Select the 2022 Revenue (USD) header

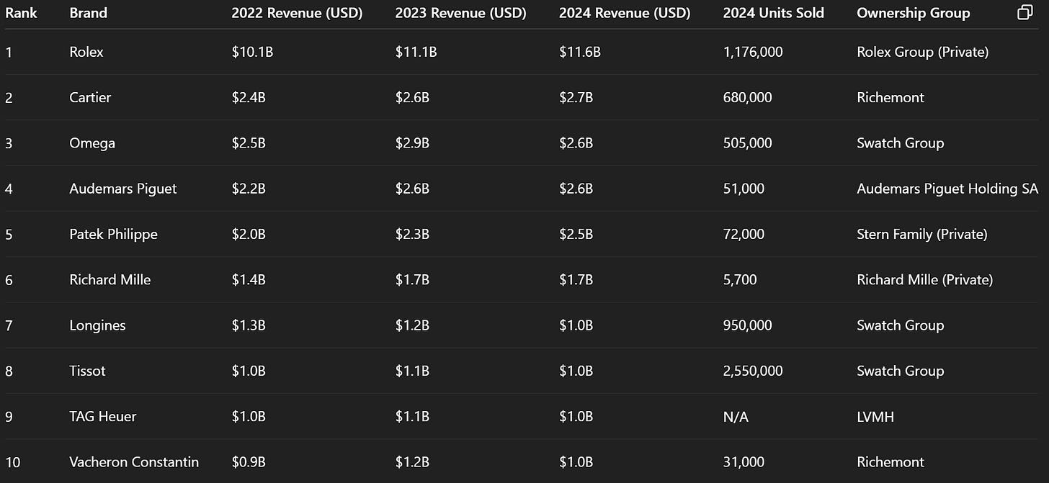[297, 13]
